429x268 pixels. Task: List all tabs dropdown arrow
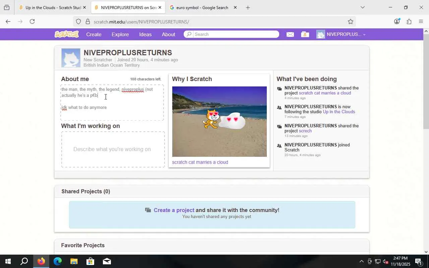click(362, 7)
